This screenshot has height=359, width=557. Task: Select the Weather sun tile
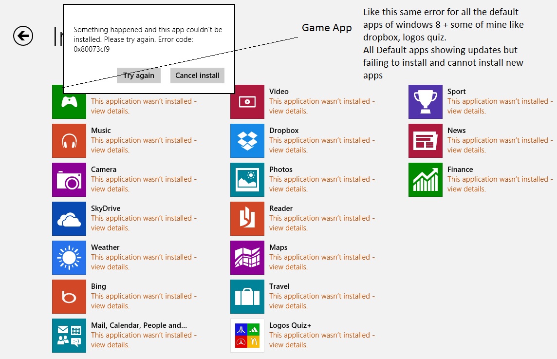point(69,258)
